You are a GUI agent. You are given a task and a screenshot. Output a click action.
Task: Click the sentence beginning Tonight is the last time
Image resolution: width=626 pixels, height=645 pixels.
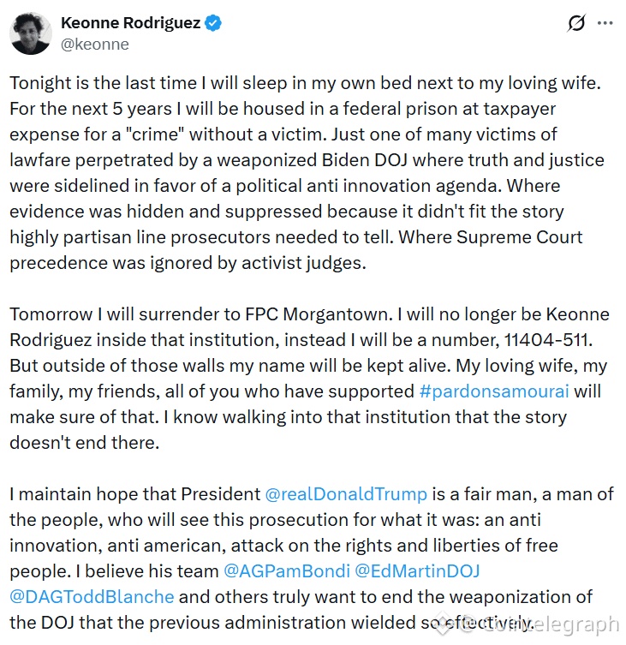[305, 83]
